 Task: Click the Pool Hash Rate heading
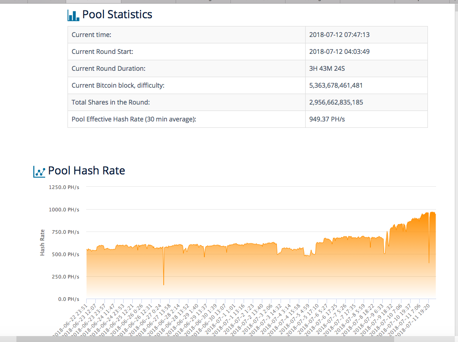(x=87, y=170)
